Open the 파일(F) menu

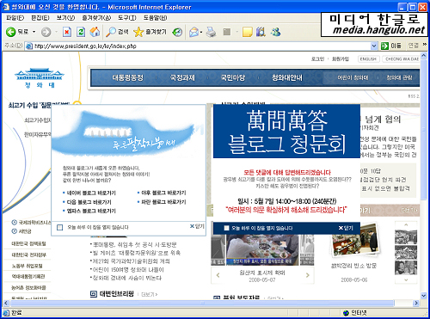(x=15, y=18)
